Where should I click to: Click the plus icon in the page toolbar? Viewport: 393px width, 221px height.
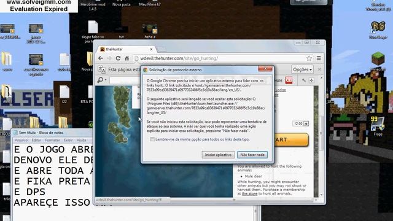tap(311, 80)
